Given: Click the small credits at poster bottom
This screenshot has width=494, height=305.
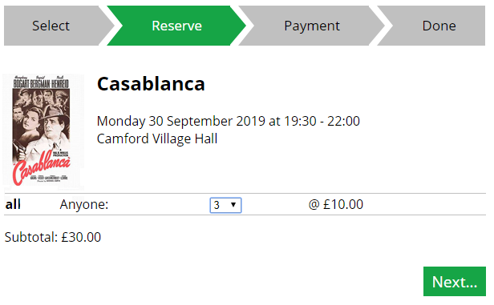Looking at the screenshot, I should click(49, 179).
